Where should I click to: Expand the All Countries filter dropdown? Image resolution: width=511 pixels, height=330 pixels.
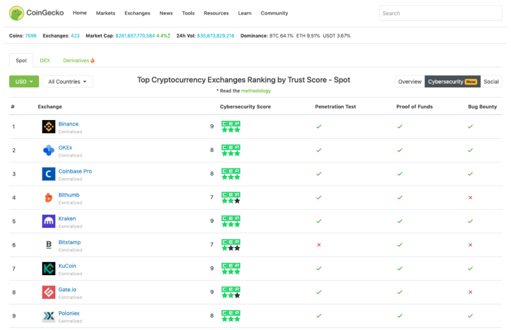[68, 82]
